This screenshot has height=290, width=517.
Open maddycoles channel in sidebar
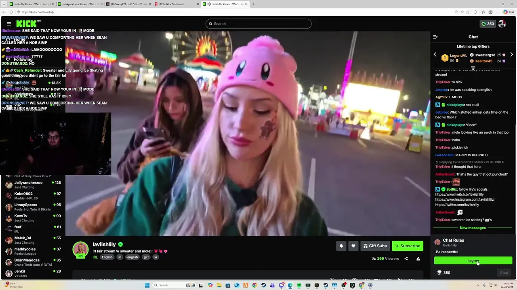(x=32, y=251)
